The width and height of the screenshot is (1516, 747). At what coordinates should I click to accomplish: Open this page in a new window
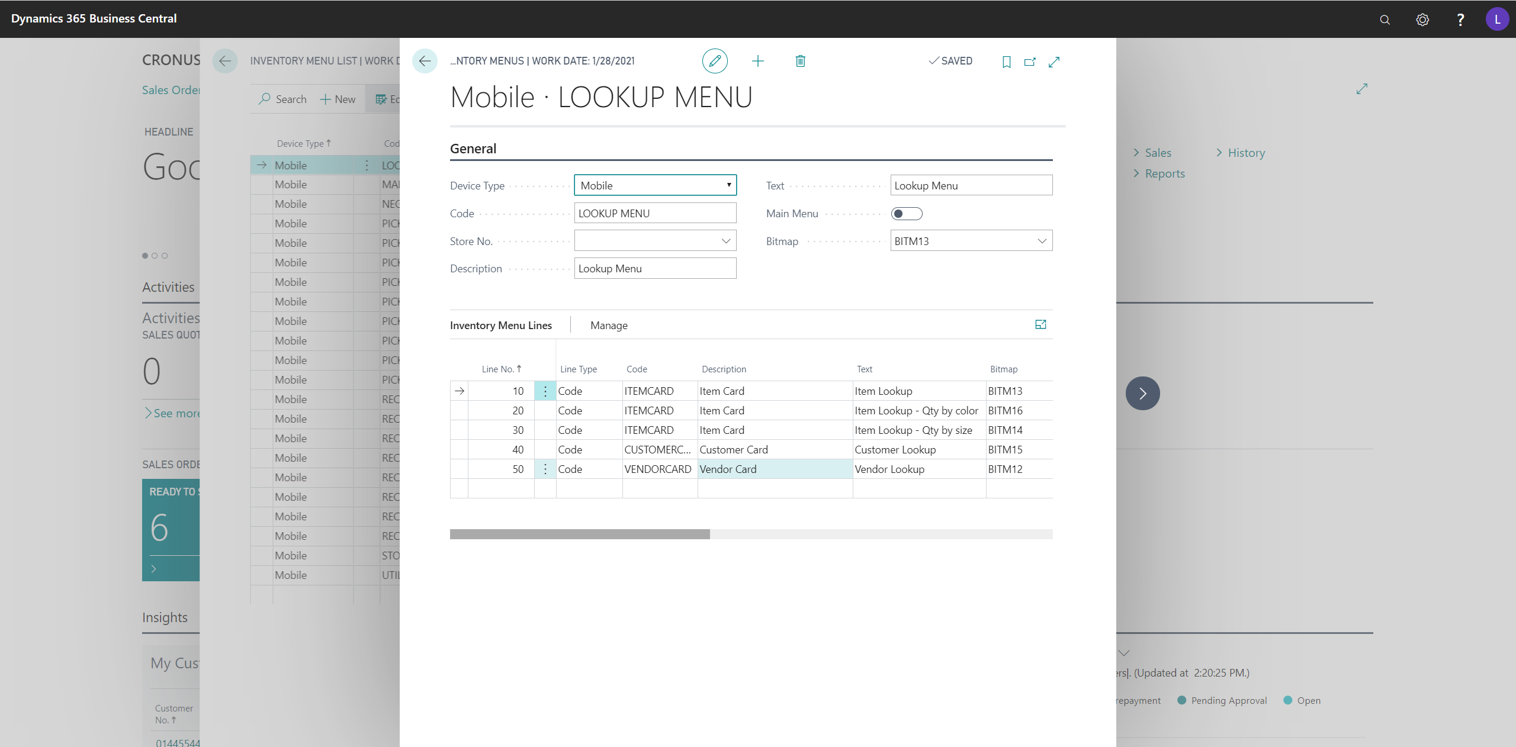[x=1030, y=62]
